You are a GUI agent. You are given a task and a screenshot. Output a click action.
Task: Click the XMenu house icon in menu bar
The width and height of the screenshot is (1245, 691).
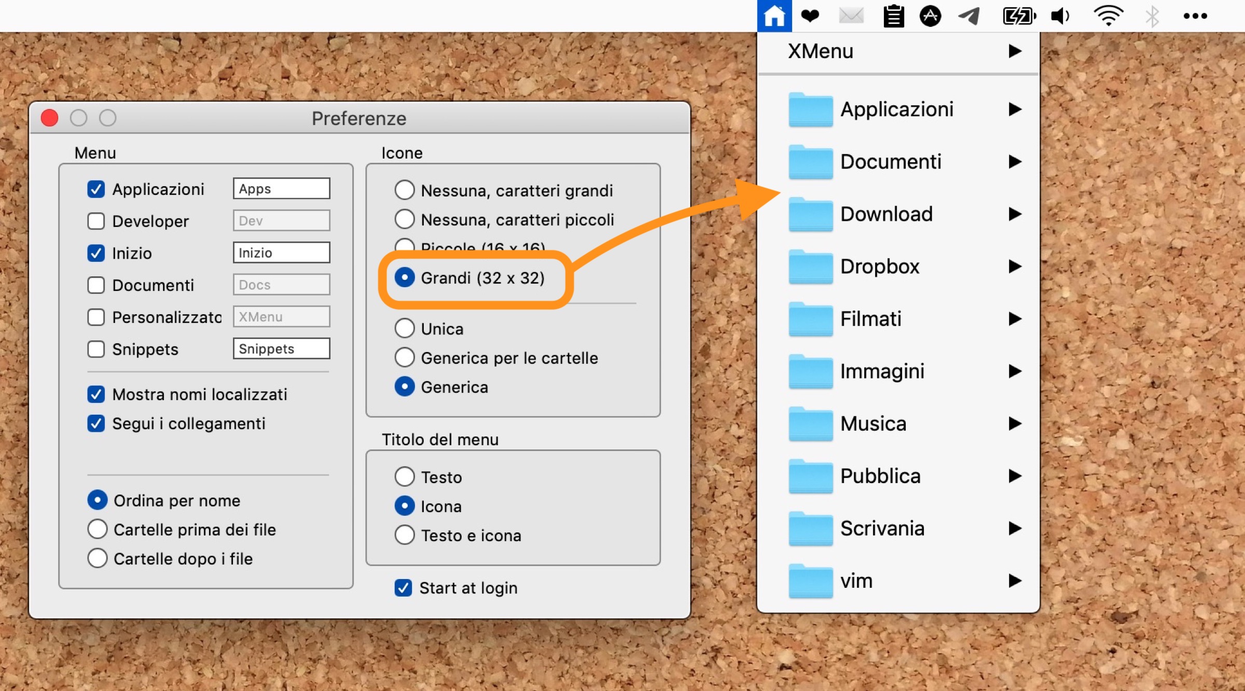point(774,16)
